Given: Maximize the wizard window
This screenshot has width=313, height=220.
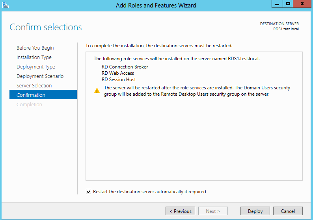Looking at the screenshot, I should pyautogui.click(x=288, y=4).
